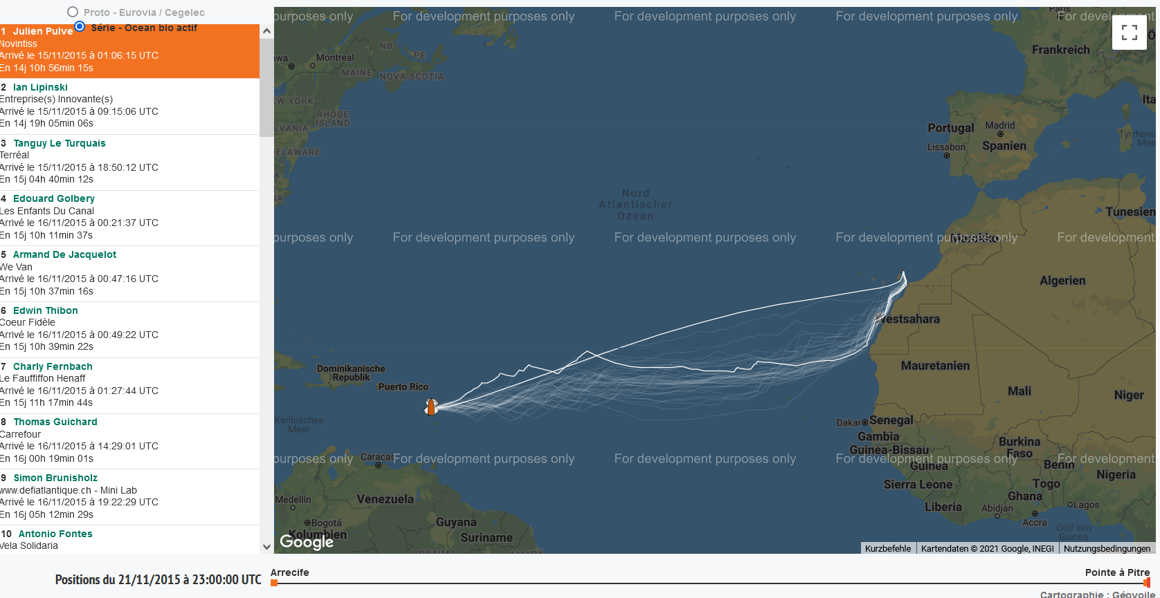Click boat name www.defiatlantique.ch - Mini Lab
Viewport: 1160px width, 598px height.
coord(69,490)
